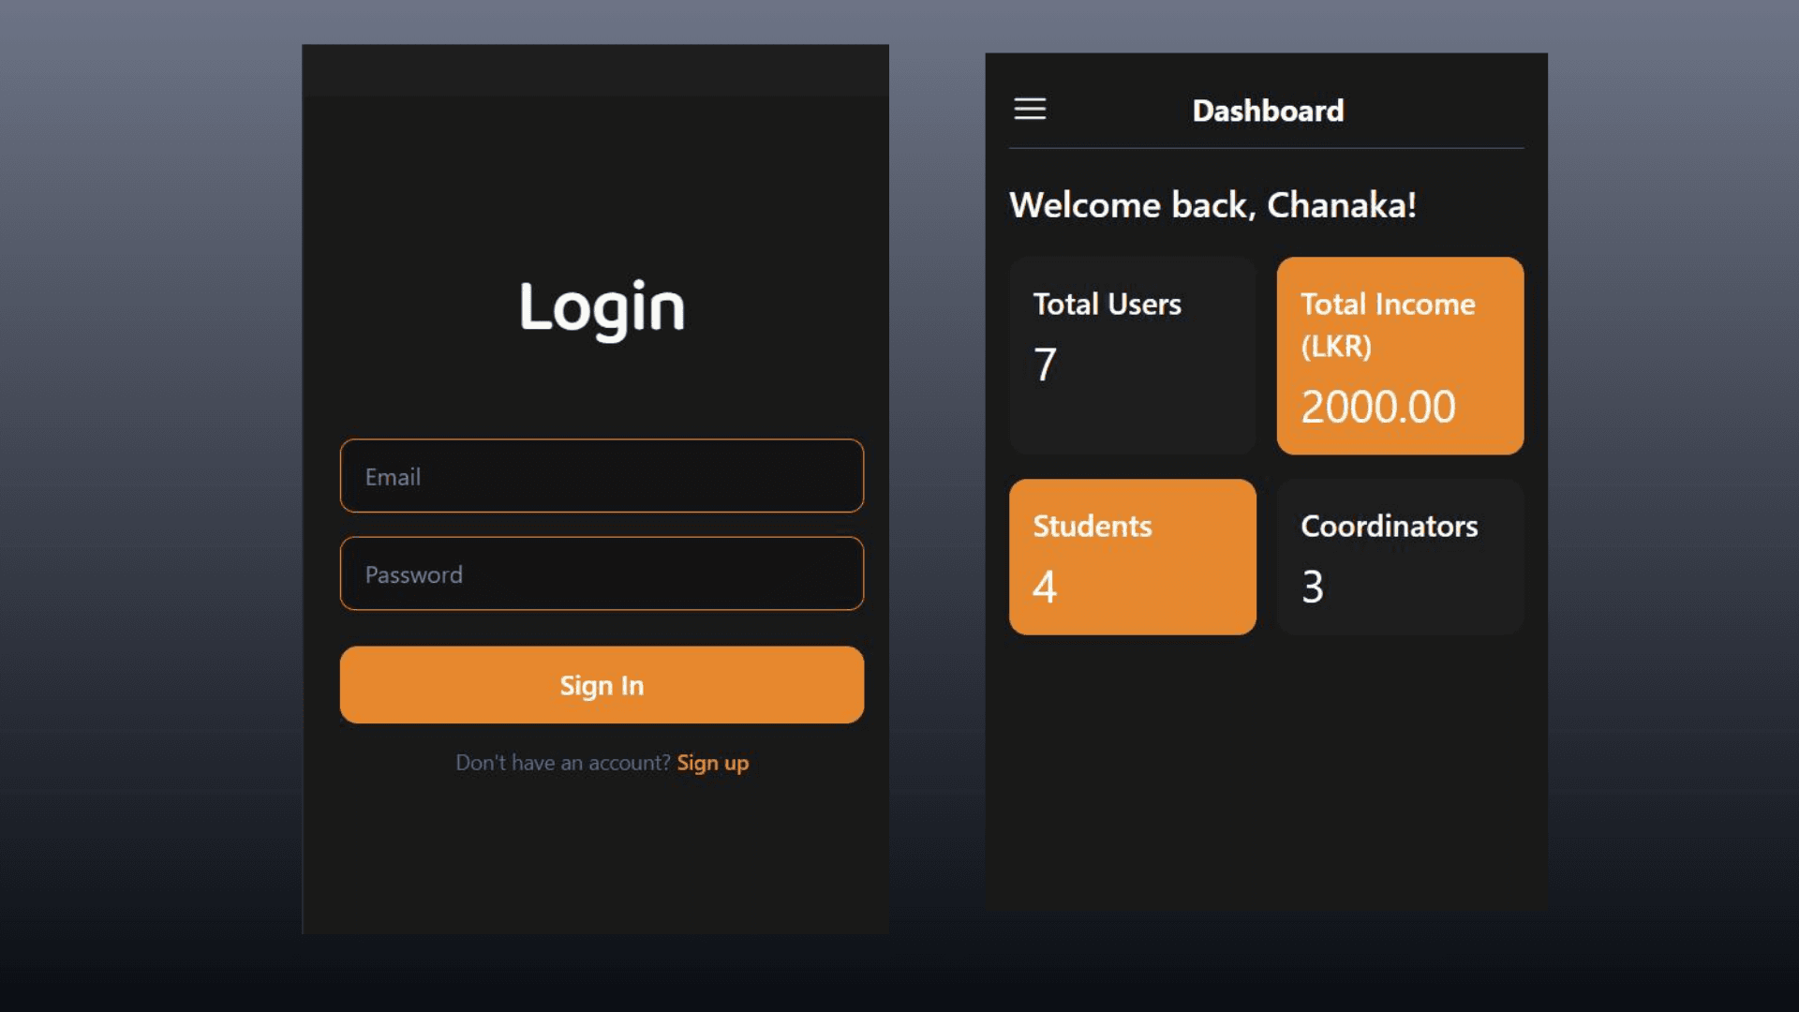Select the Coordinators card
Image resolution: width=1799 pixels, height=1012 pixels.
[1400, 557]
